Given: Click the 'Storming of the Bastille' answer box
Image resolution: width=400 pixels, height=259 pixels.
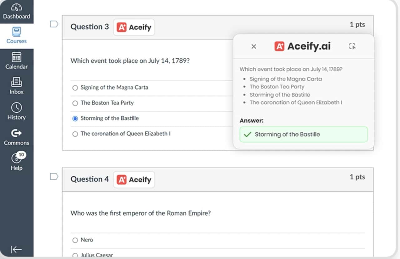Looking at the screenshot, I should click(303, 134).
